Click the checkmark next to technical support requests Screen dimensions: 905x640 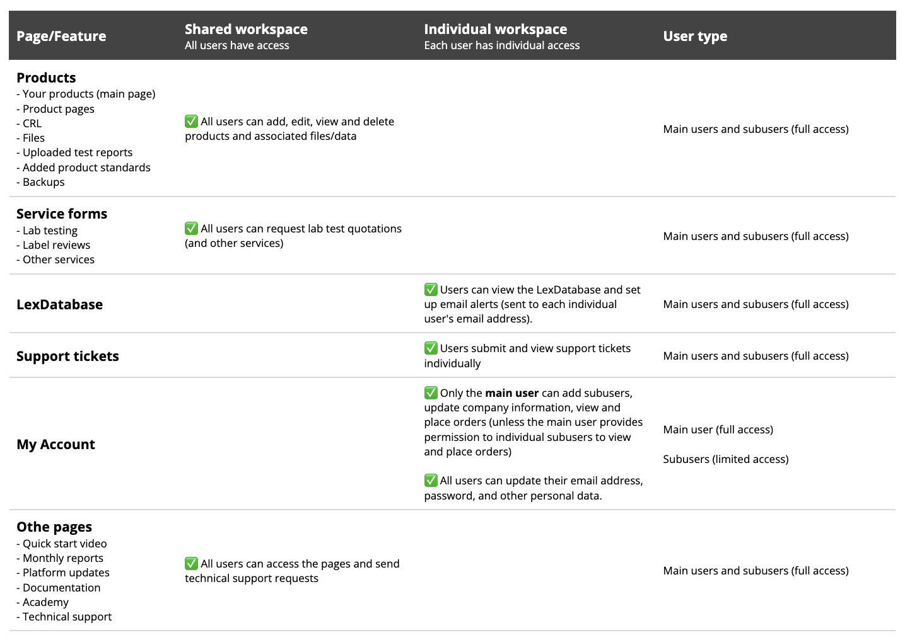coord(191,564)
